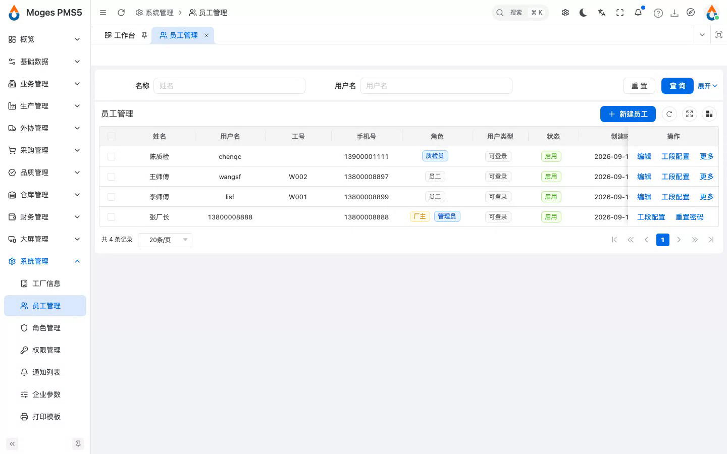
Task: Click the page reload icon in header
Action: [x=121, y=13]
